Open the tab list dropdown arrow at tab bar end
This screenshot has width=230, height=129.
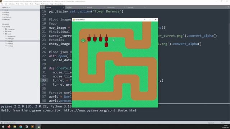tap(228, 7)
